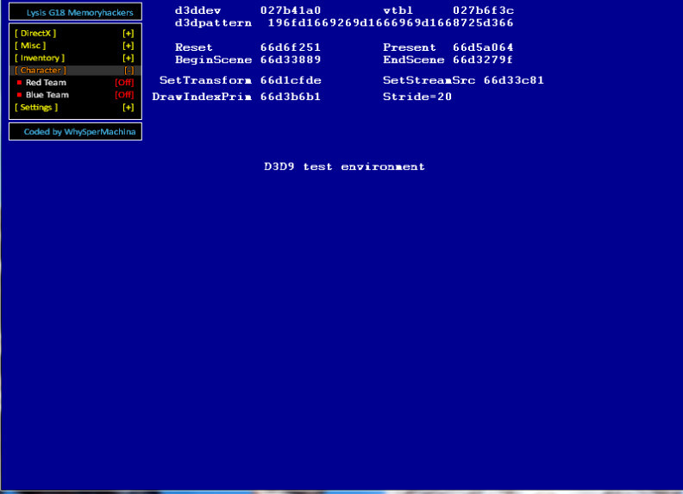Click the [+] expander beside Misc
Image resolution: width=683 pixels, height=494 pixels.
coord(128,46)
